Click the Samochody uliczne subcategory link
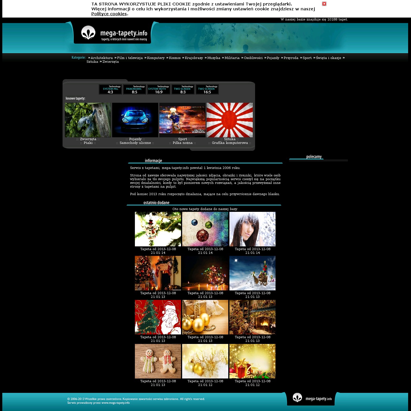The height and width of the screenshot is (411, 411). (135, 143)
